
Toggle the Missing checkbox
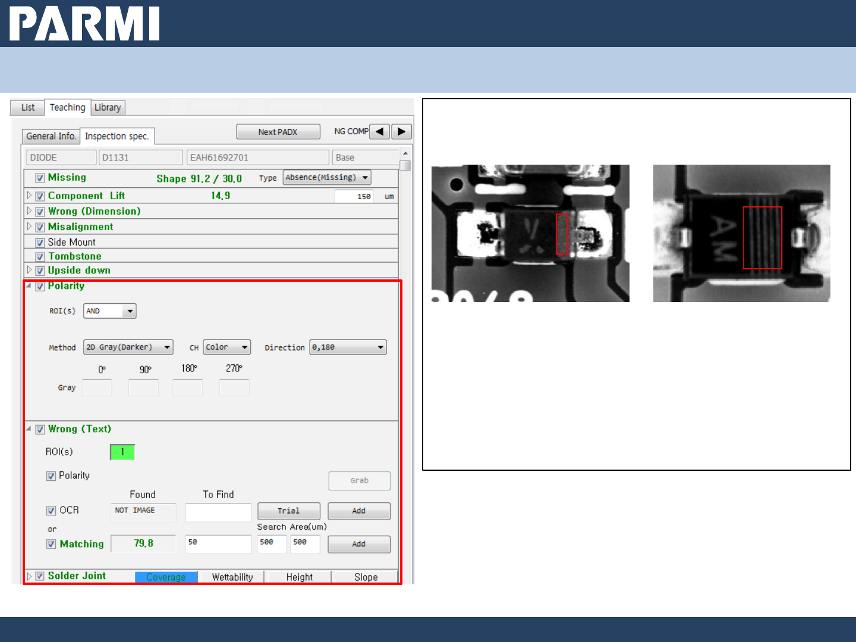coord(40,178)
